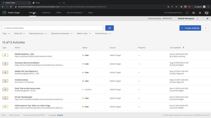Click the Source column header
The image size is (211, 118).
[x=113, y=48]
